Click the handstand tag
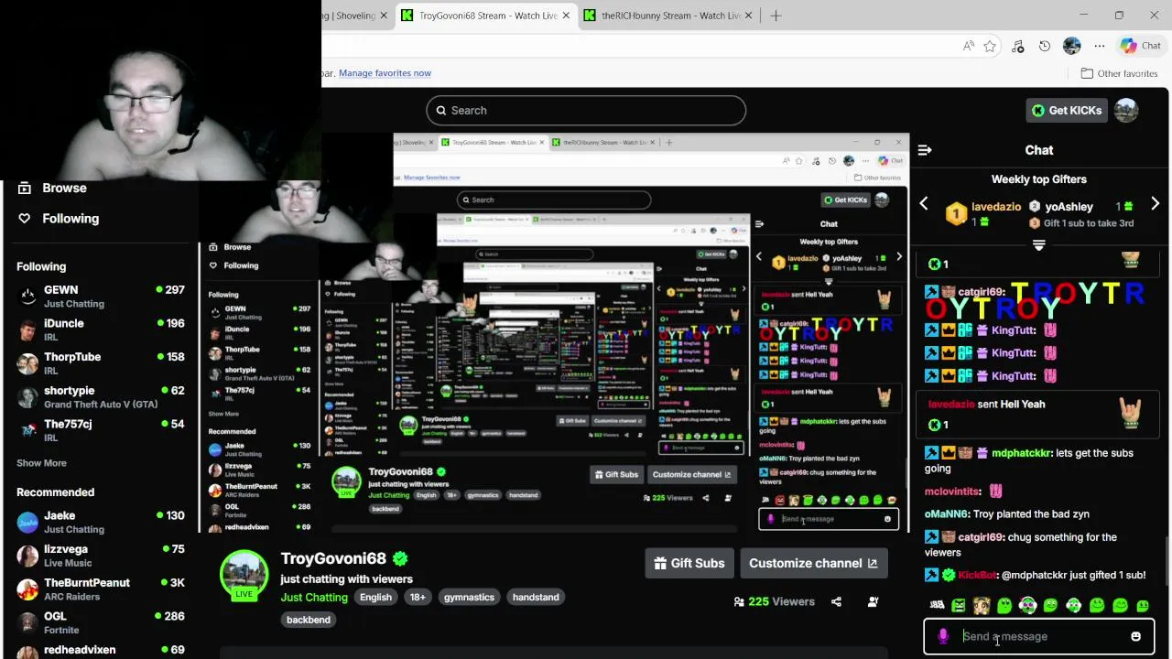The height and width of the screenshot is (659, 1172). pos(536,597)
